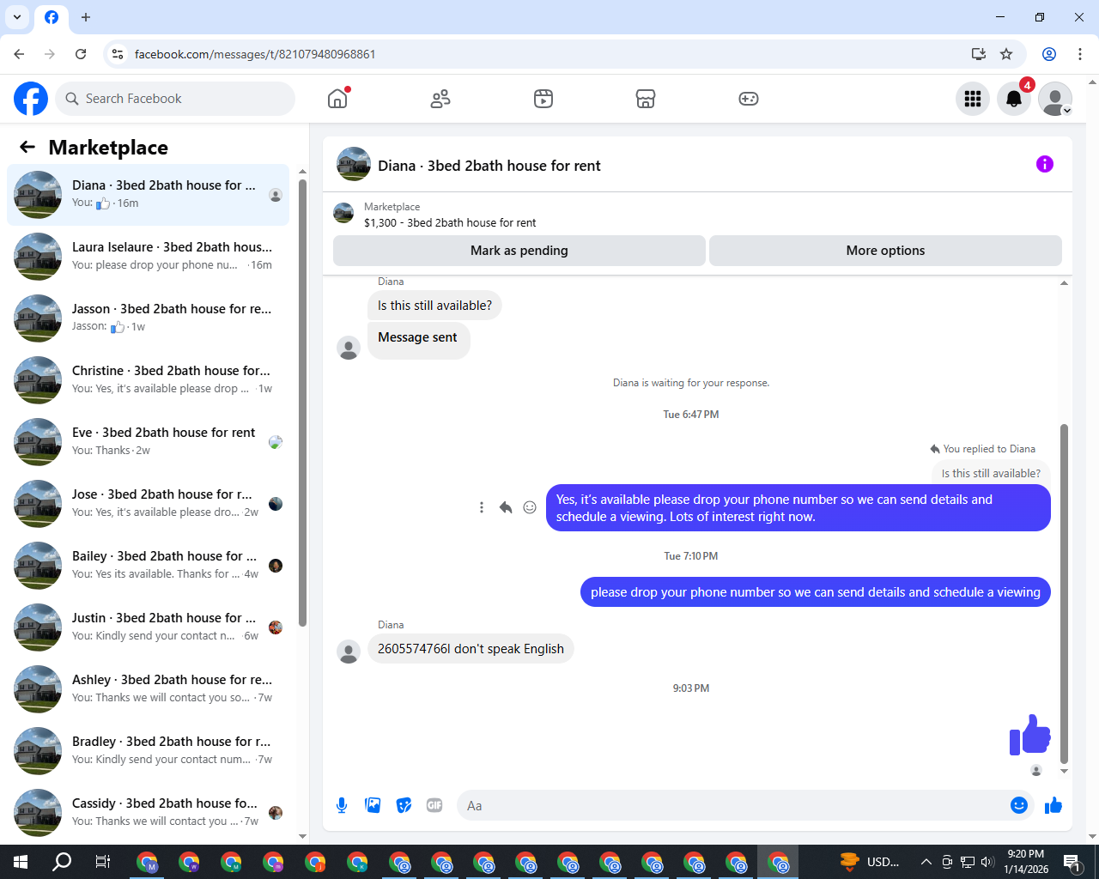Attach a photo with image icon
1099x879 pixels.
[x=373, y=805]
